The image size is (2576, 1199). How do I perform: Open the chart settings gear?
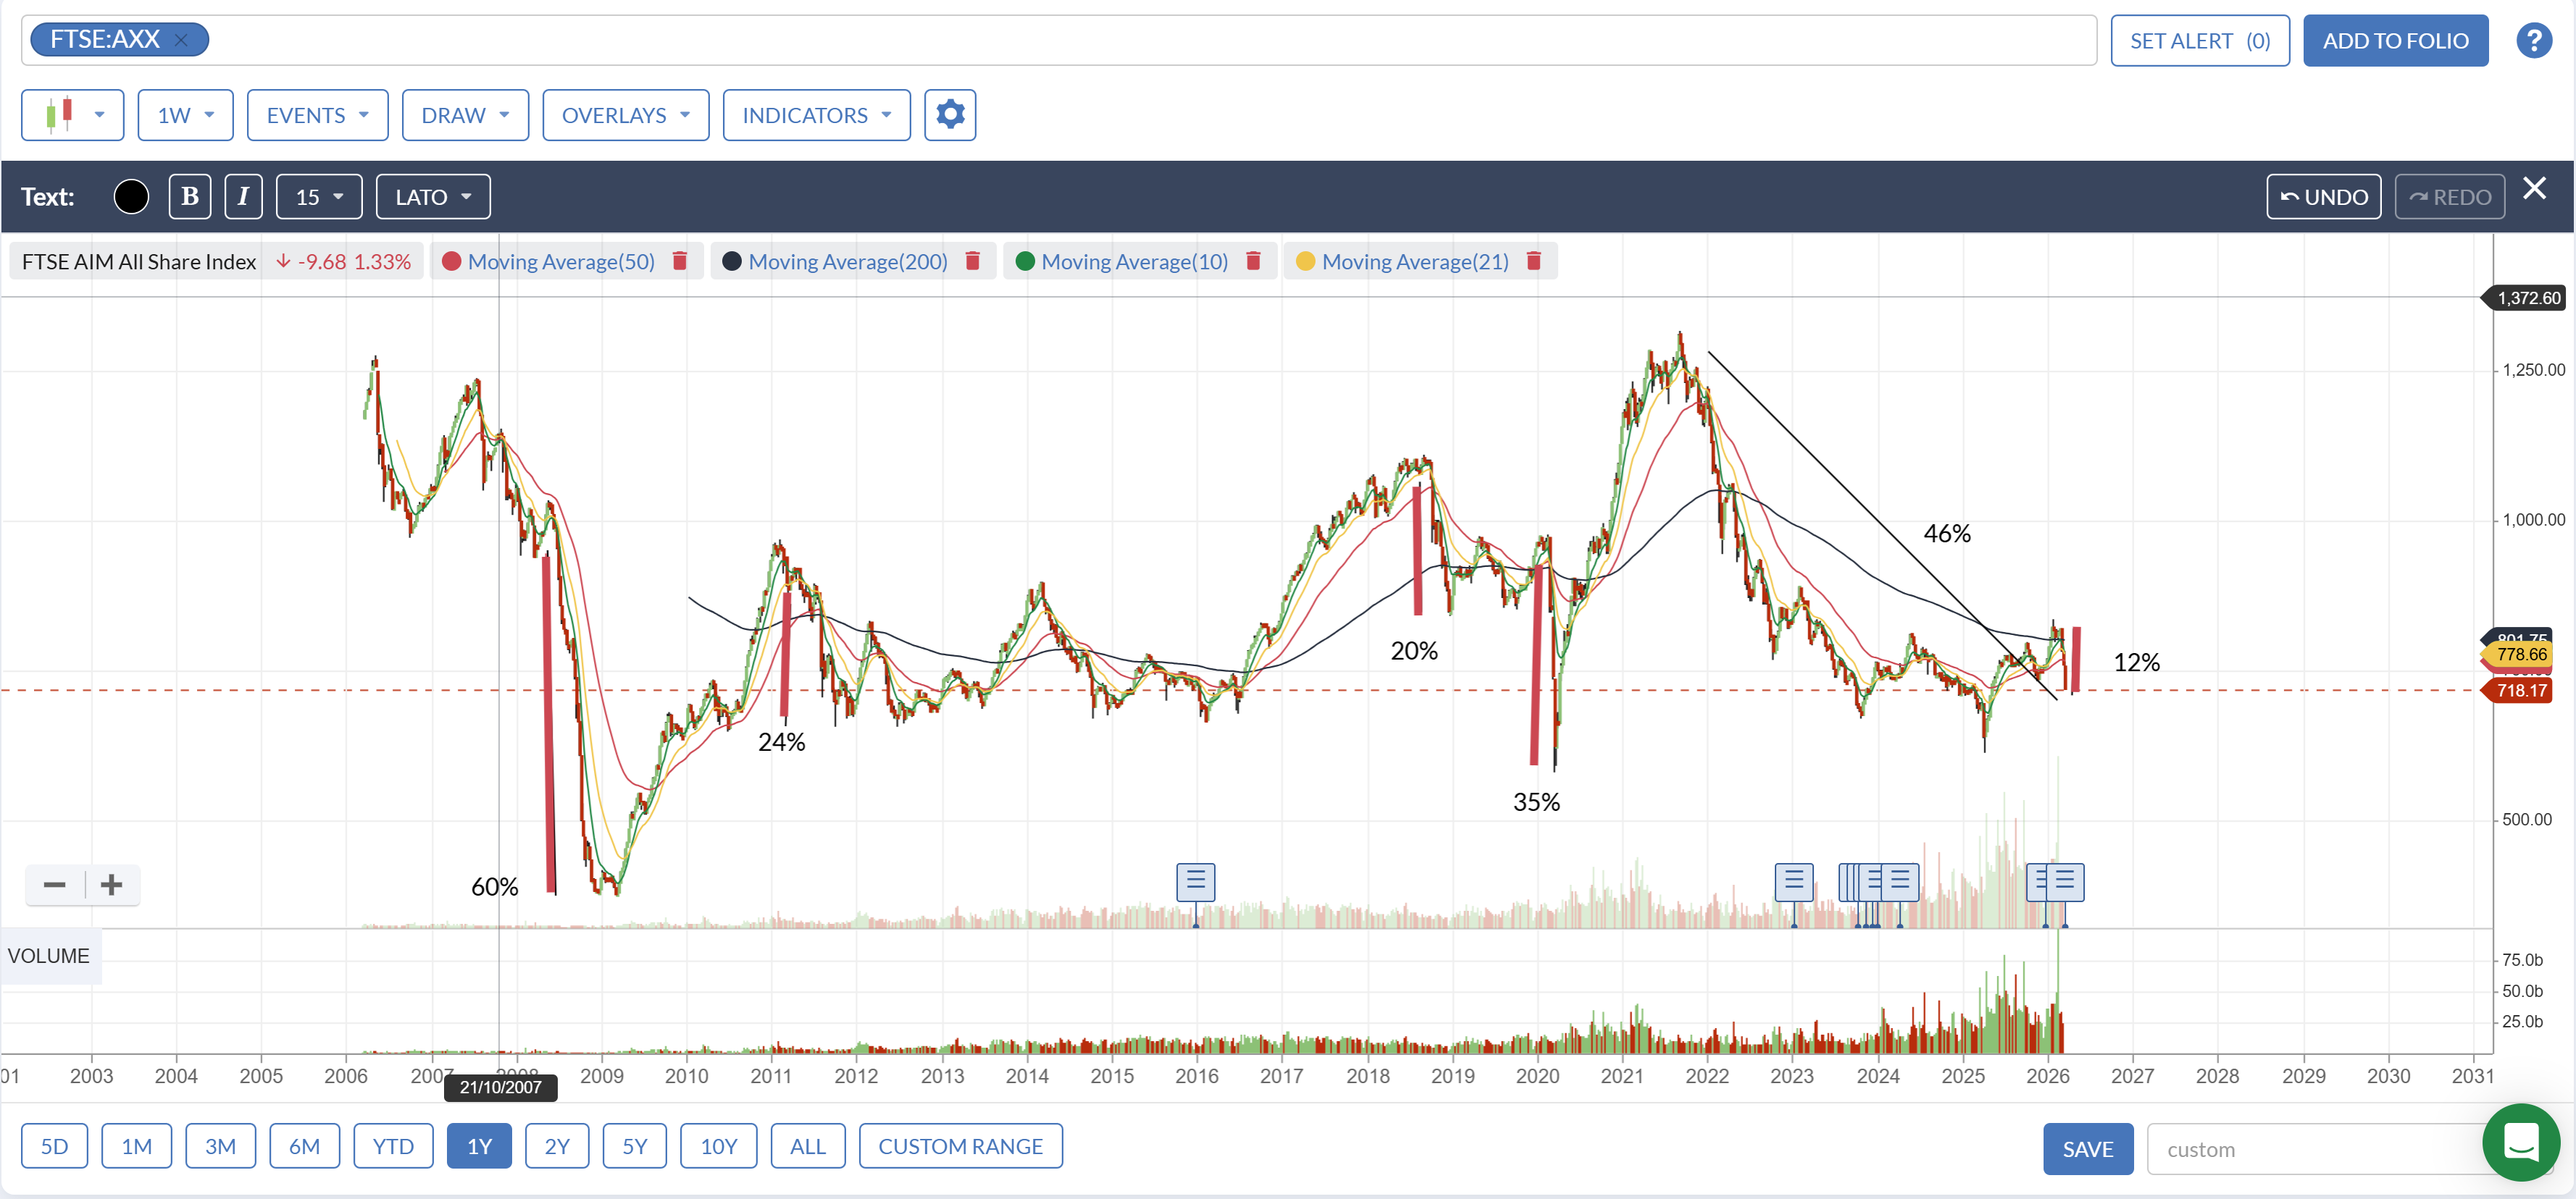pos(949,115)
